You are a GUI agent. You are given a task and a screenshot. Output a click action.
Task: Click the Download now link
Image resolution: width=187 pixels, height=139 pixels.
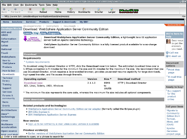tap(33, 83)
